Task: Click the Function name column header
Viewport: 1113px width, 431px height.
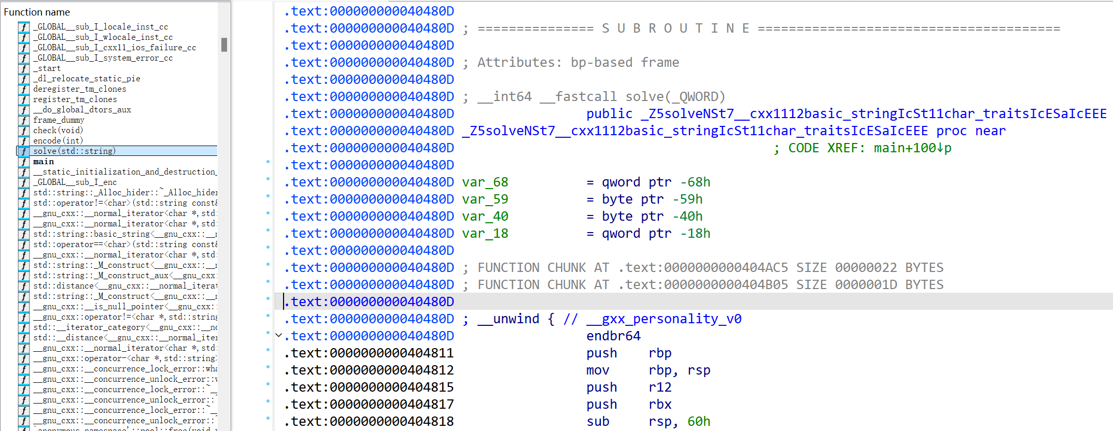Action: [37, 12]
